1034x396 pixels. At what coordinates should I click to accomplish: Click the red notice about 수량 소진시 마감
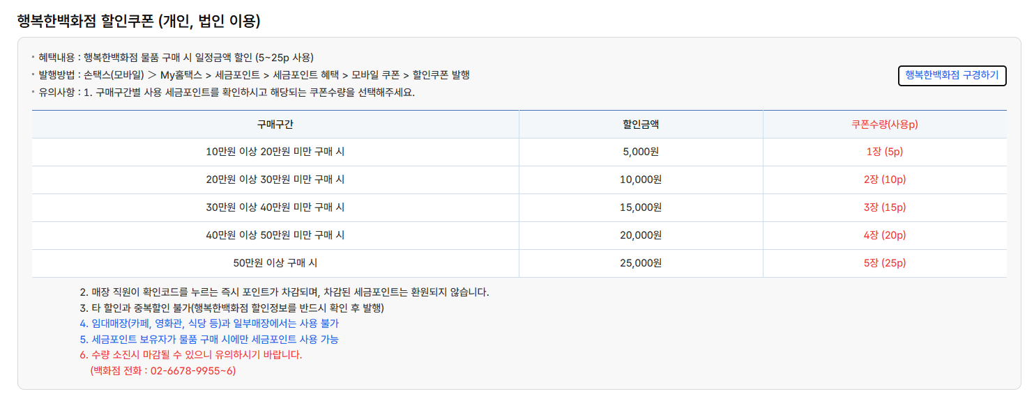click(191, 355)
